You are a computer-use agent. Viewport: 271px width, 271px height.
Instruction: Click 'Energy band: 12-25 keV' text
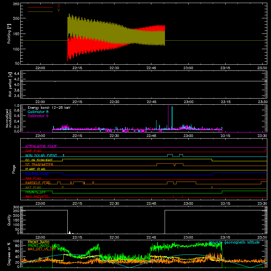(x=49, y=108)
